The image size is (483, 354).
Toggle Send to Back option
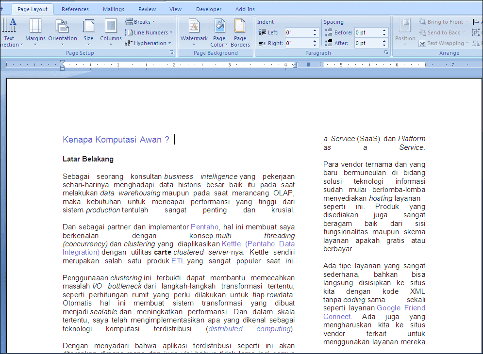point(440,32)
